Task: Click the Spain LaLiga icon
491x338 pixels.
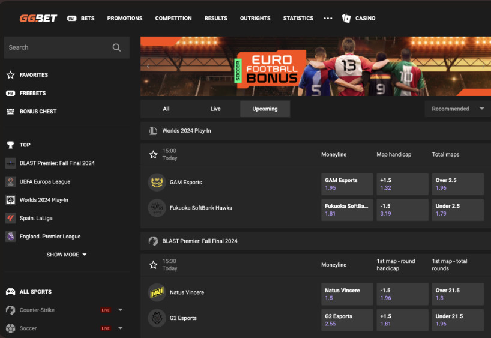Action: pyautogui.click(x=11, y=218)
